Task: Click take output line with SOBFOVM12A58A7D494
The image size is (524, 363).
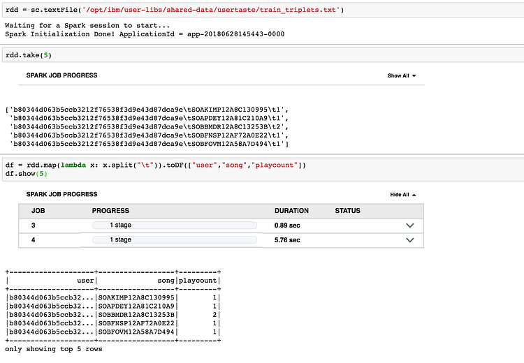Action: coord(149,145)
